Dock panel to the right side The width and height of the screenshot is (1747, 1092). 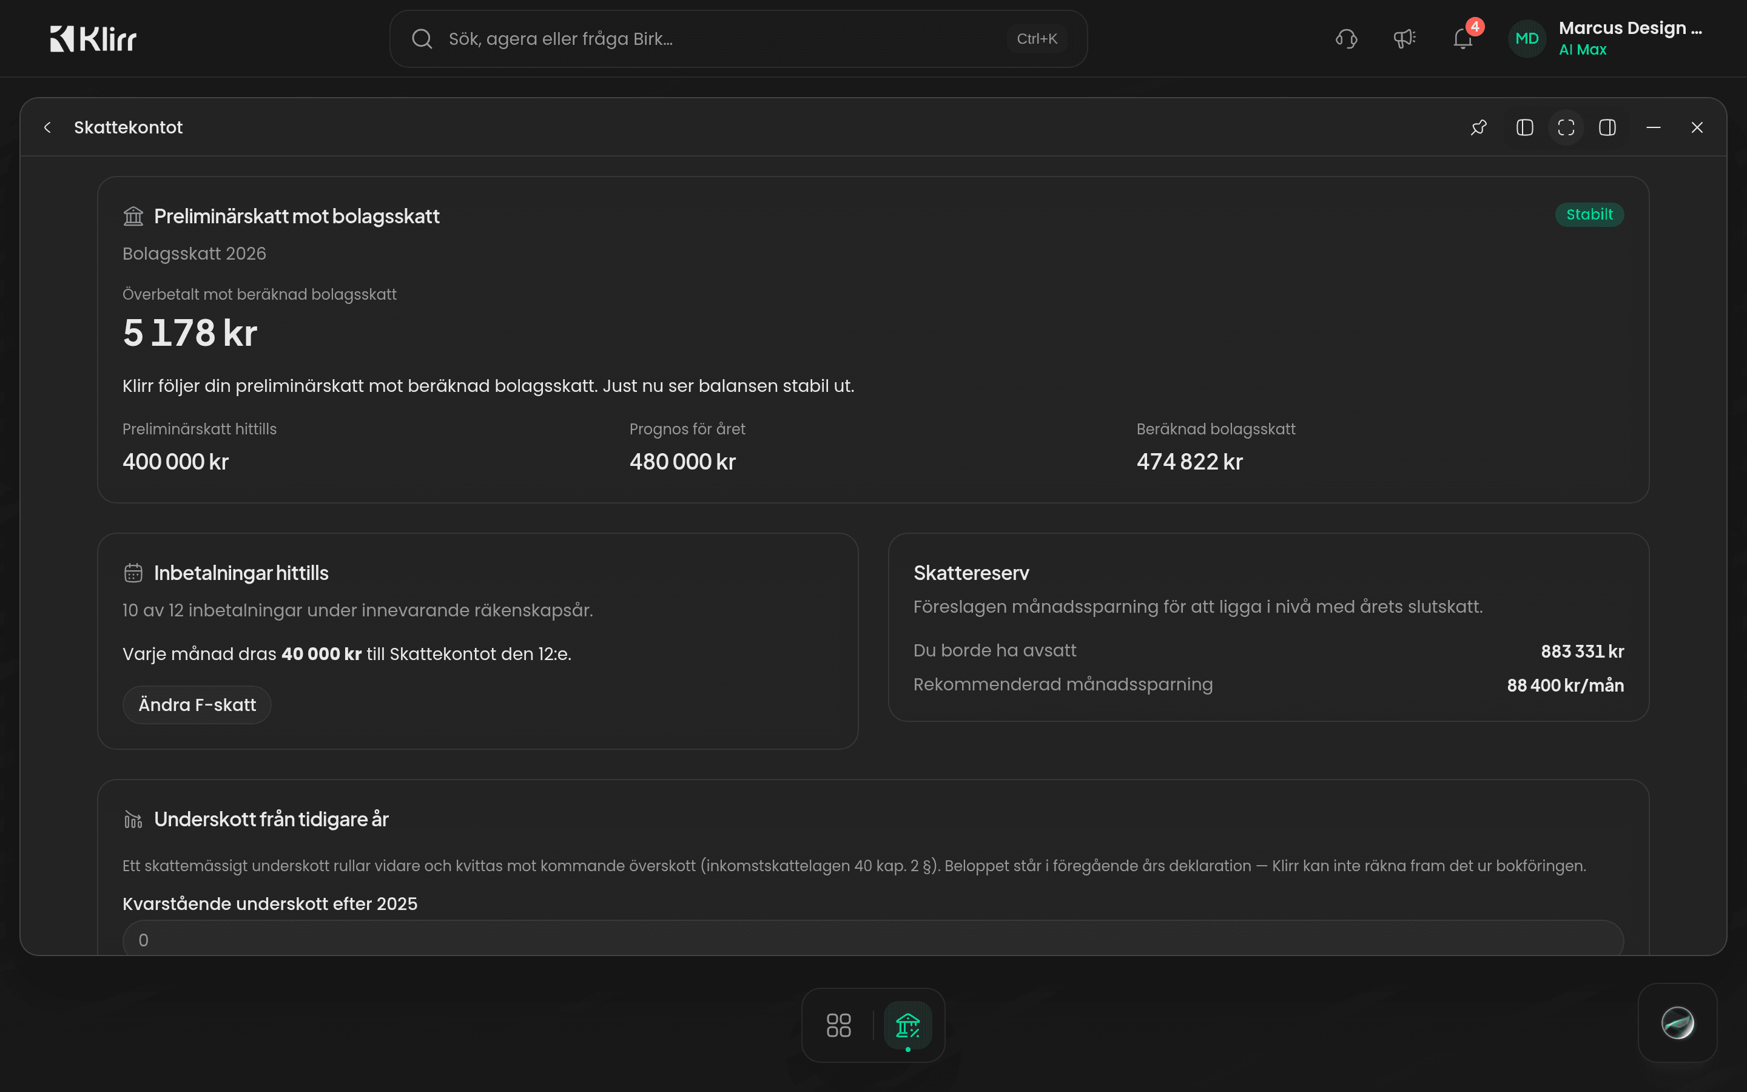[x=1607, y=128]
